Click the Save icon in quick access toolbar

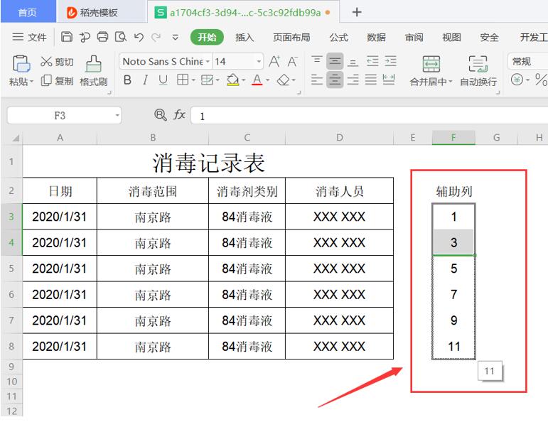(67, 37)
